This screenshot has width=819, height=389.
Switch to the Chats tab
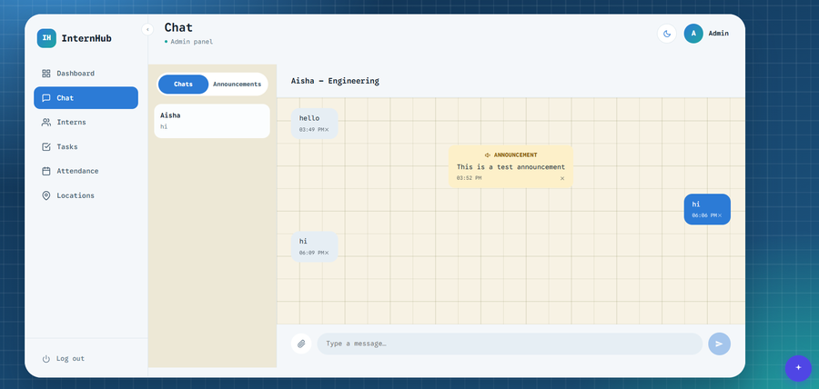(x=183, y=85)
